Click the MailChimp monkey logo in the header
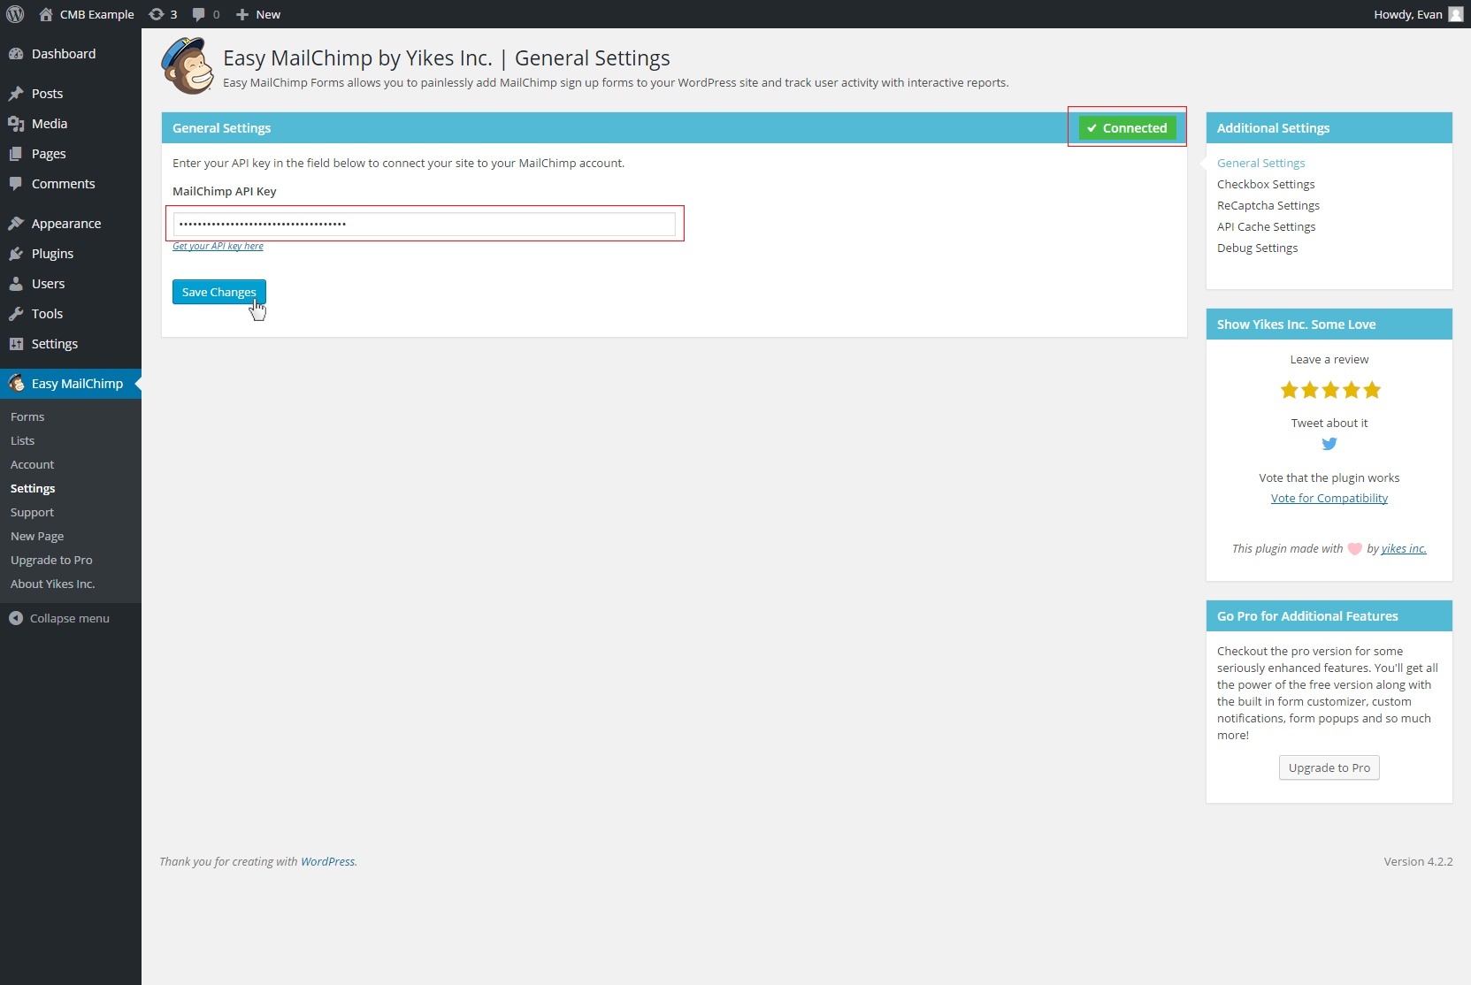The width and height of the screenshot is (1471, 985). click(x=188, y=66)
